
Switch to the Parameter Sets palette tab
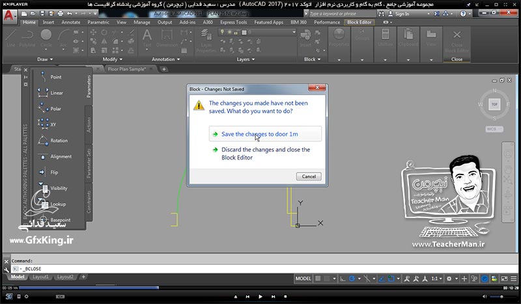pyautogui.click(x=89, y=163)
